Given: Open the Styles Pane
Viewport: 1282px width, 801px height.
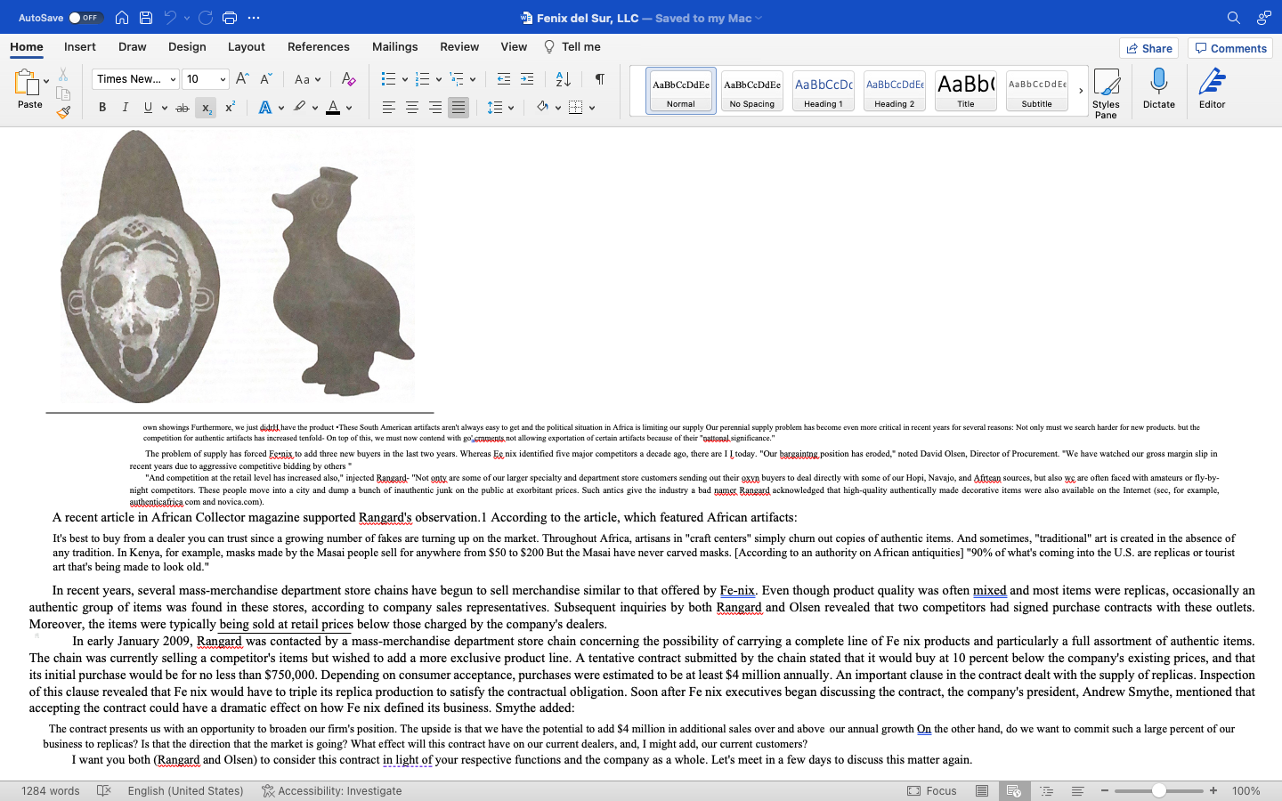Looking at the screenshot, I should click(x=1106, y=93).
